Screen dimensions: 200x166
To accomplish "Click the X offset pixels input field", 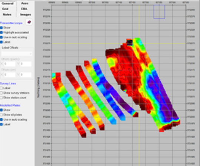I will (x=10, y=64).
